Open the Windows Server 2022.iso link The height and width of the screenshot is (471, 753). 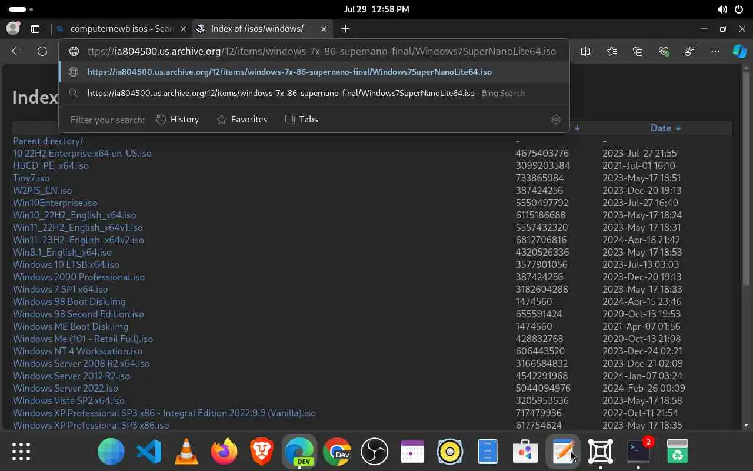[x=65, y=388]
